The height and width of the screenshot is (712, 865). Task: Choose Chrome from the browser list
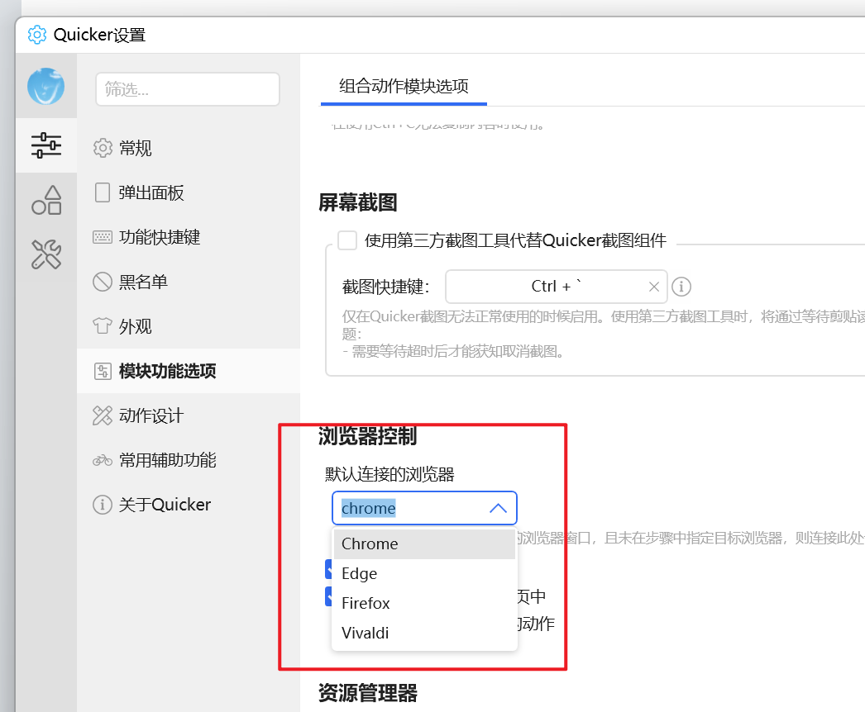424,544
